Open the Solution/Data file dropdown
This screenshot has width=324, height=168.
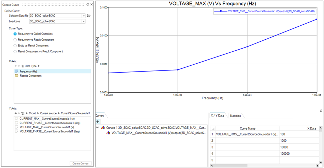pos(84,16)
